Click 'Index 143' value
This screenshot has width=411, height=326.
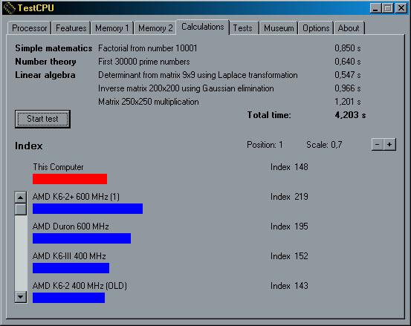click(289, 286)
